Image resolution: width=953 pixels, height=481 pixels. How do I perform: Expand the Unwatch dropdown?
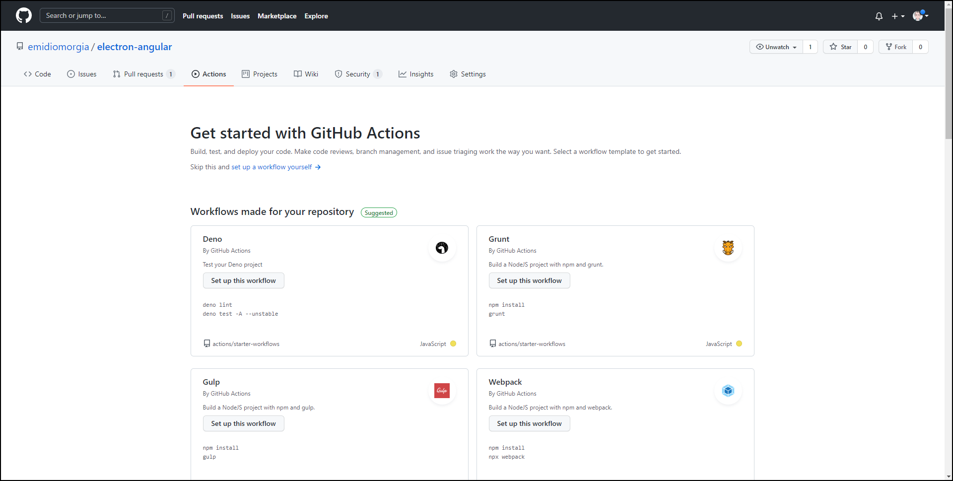coord(776,47)
